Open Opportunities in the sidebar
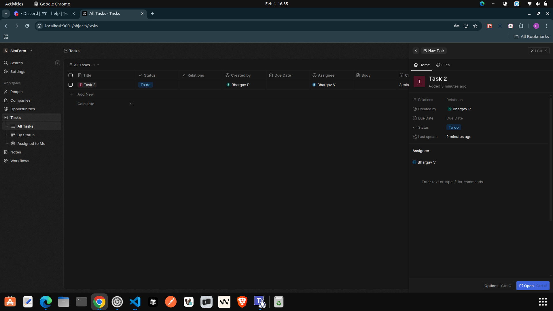 [22, 109]
